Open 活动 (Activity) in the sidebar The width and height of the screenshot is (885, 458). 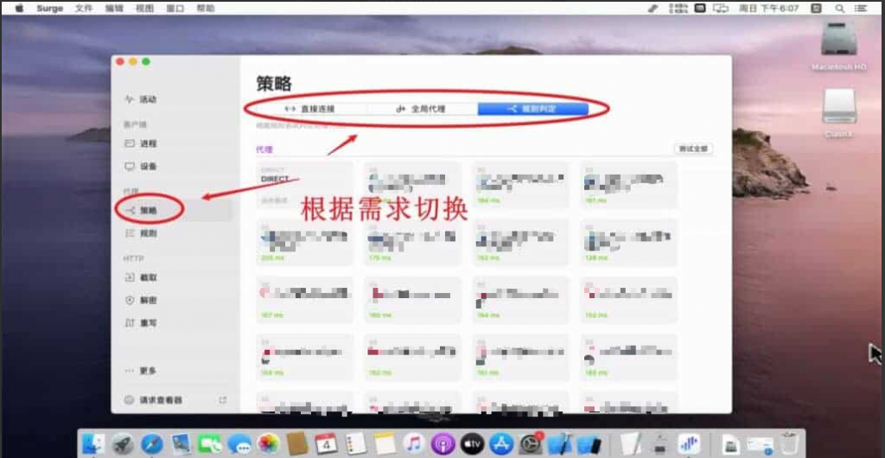click(147, 99)
